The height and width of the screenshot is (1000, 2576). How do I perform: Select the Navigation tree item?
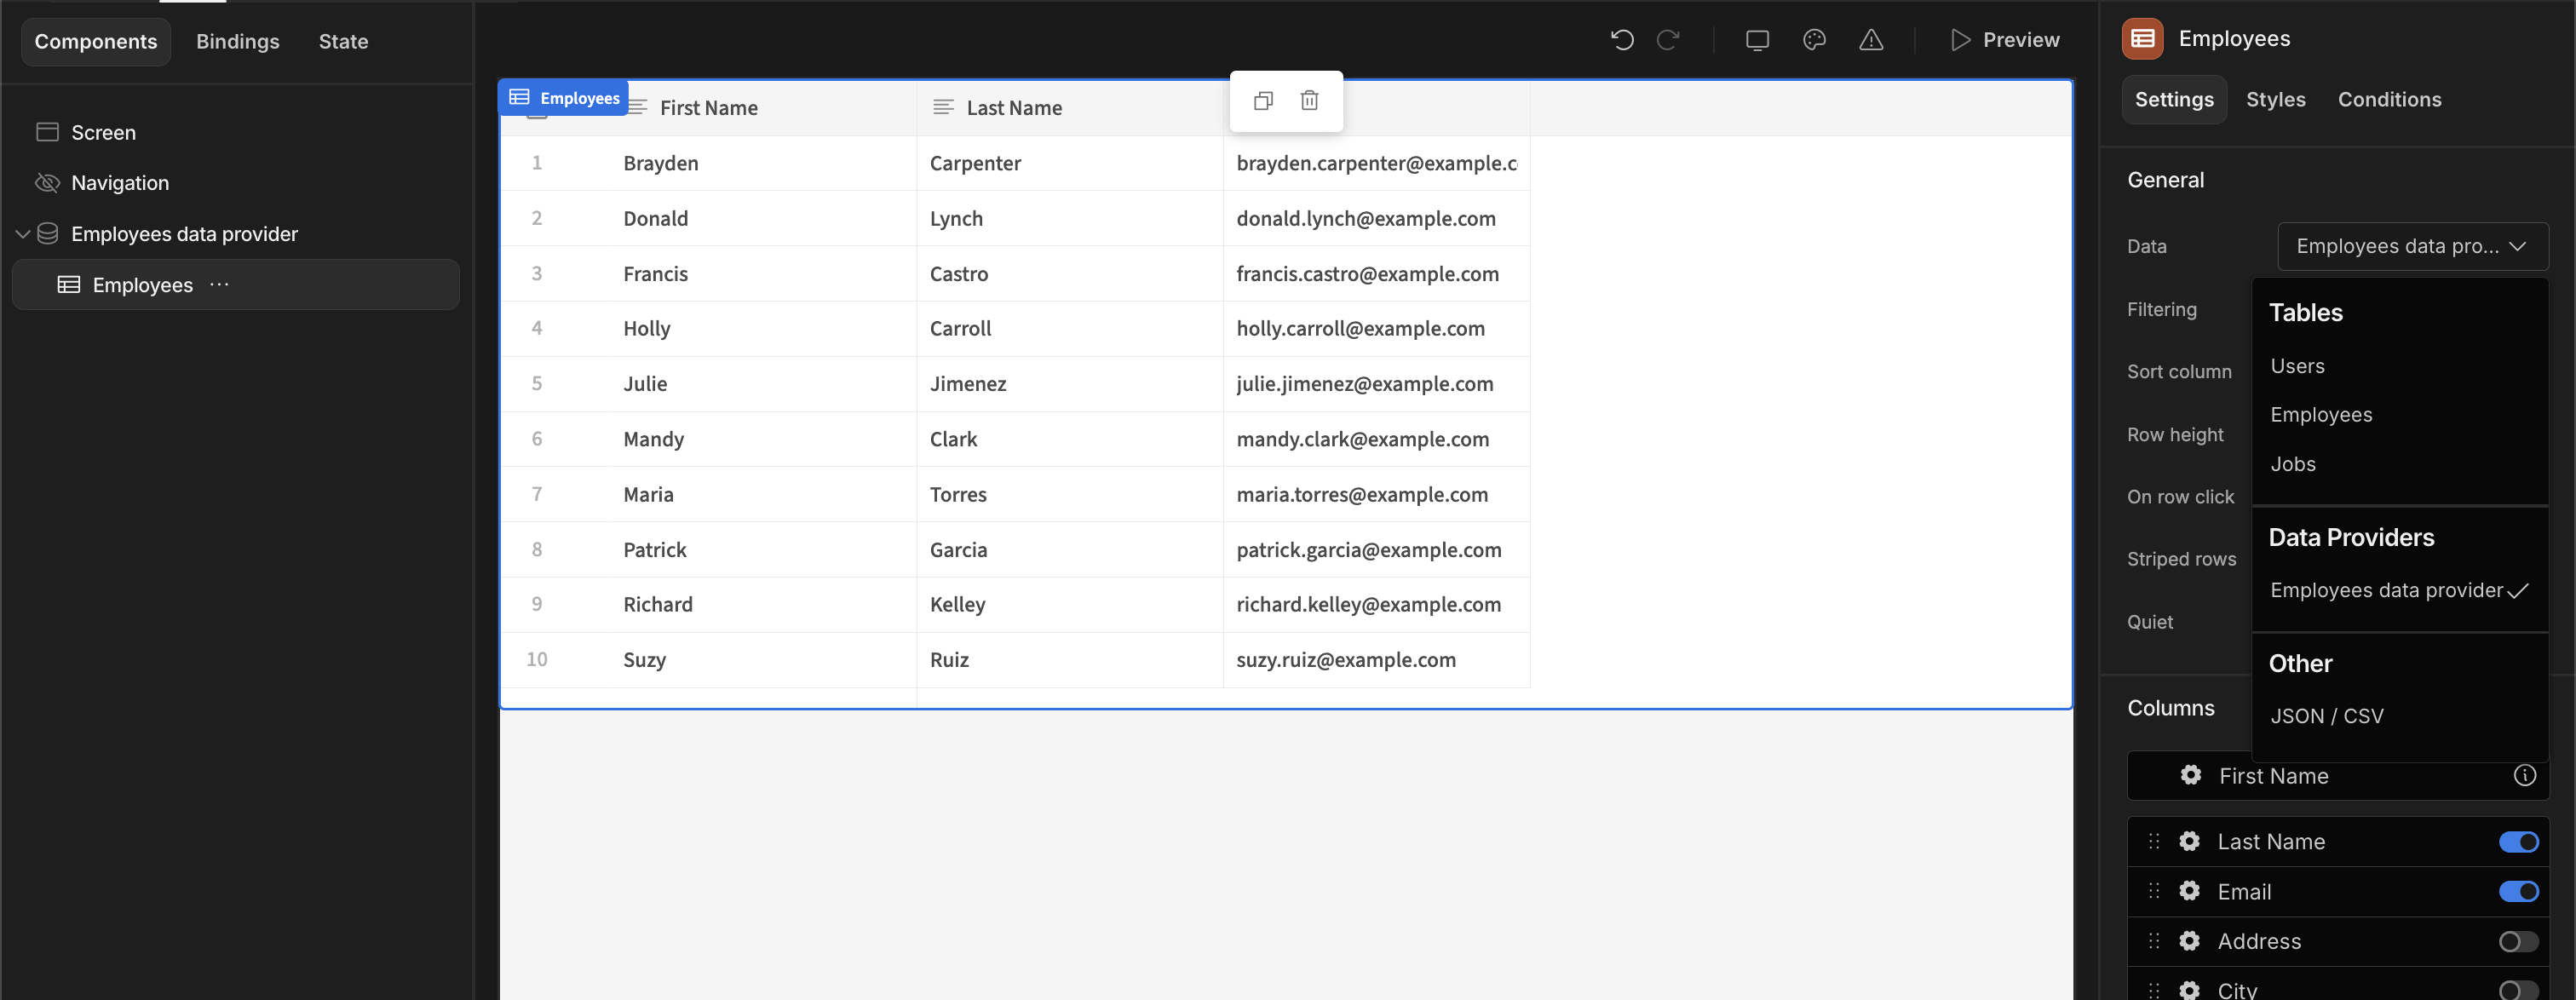236,183
